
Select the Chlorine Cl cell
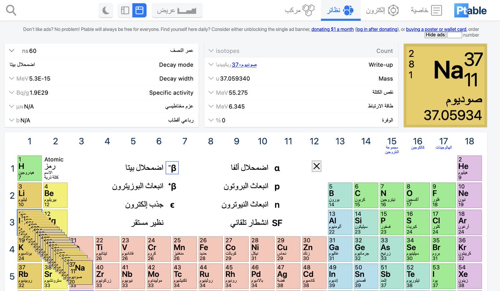[444, 222]
